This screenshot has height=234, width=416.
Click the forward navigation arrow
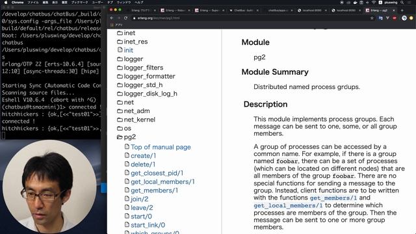pos(118,18)
